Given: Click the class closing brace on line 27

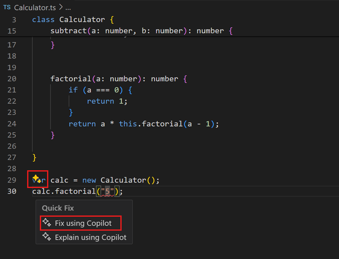Looking at the screenshot, I should (x=34, y=158).
